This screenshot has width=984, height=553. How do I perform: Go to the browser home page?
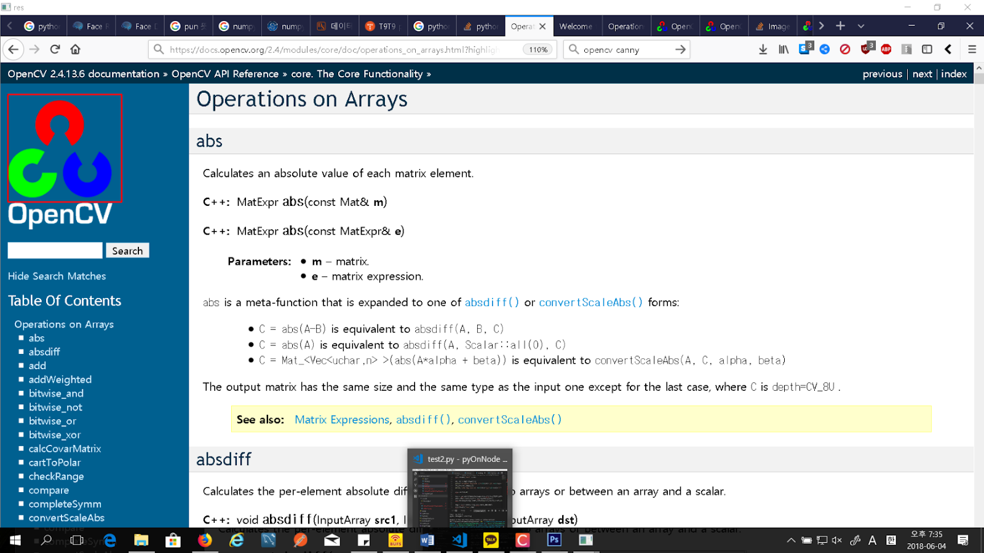(75, 49)
